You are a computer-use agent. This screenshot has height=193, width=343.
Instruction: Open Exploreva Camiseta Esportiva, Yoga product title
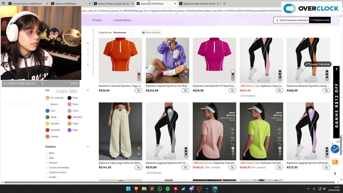[120, 86]
